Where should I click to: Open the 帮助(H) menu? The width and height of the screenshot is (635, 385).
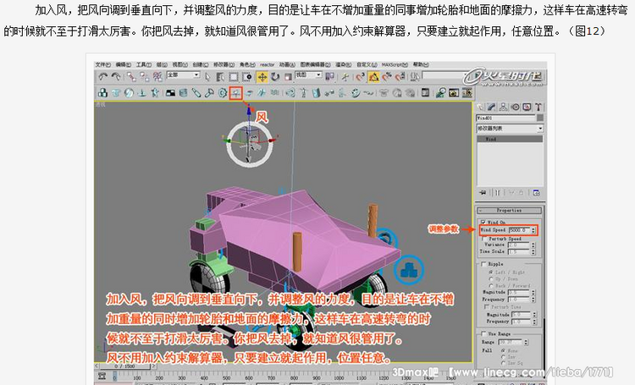tap(421, 65)
